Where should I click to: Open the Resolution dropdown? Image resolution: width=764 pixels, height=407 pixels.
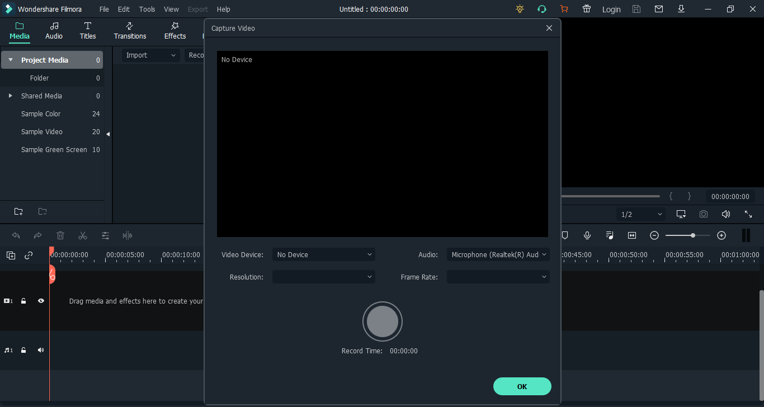tap(324, 277)
